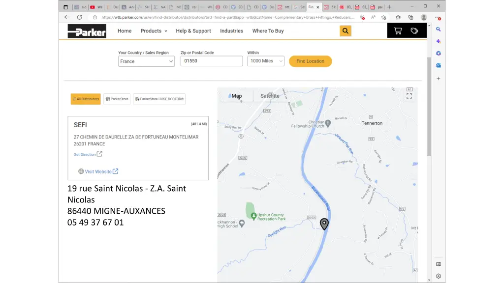Click the '(481.4 Mi)' distance text
504x283 pixels.
click(x=199, y=124)
